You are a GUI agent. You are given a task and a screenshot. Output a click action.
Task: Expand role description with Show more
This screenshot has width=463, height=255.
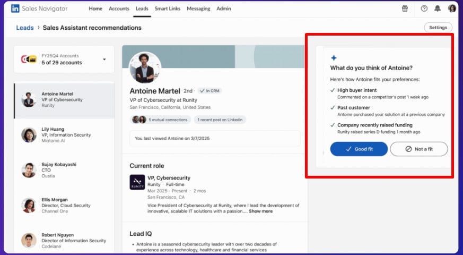[x=261, y=211]
